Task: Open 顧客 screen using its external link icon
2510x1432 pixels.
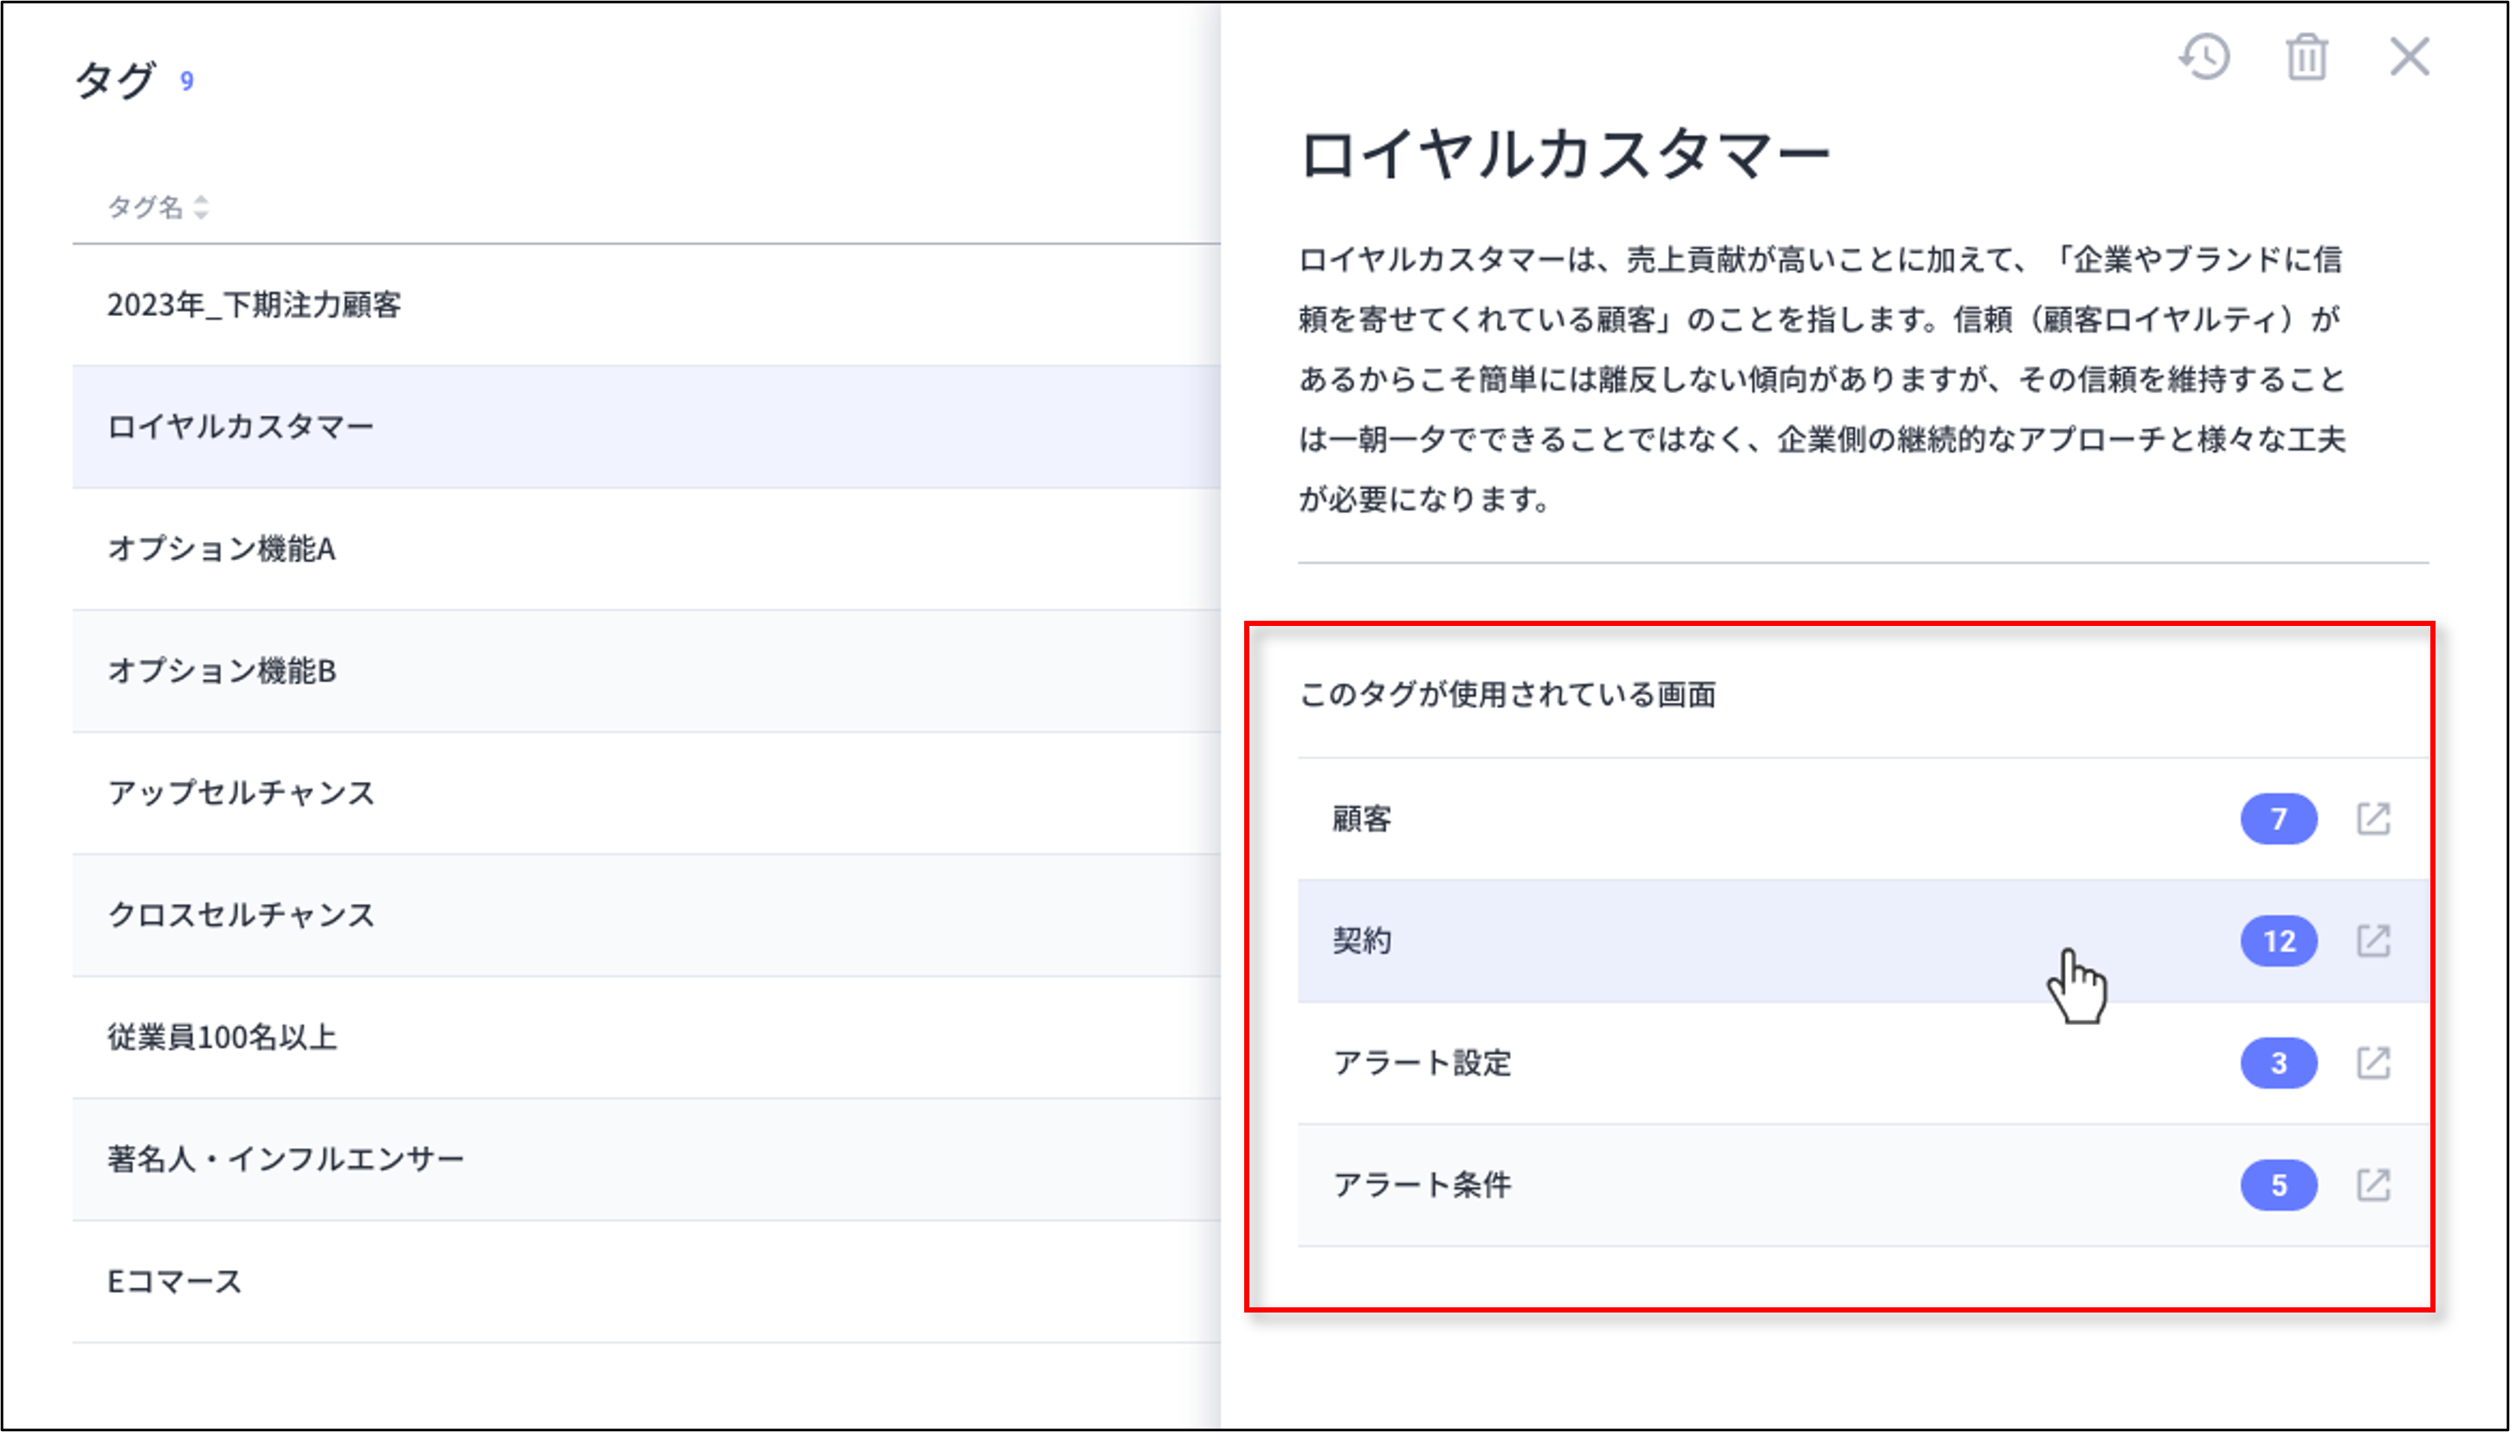Action: tap(2374, 817)
